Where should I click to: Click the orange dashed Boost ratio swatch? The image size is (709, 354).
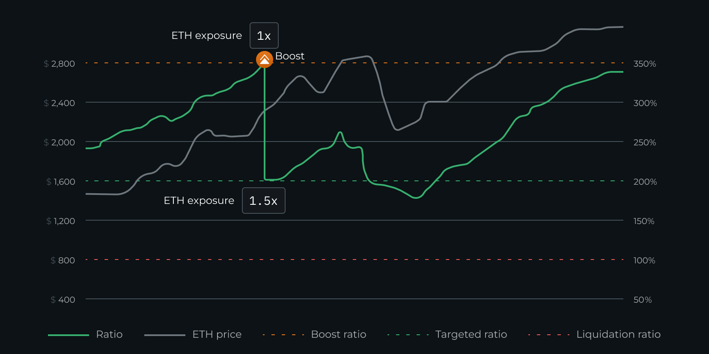click(283, 335)
